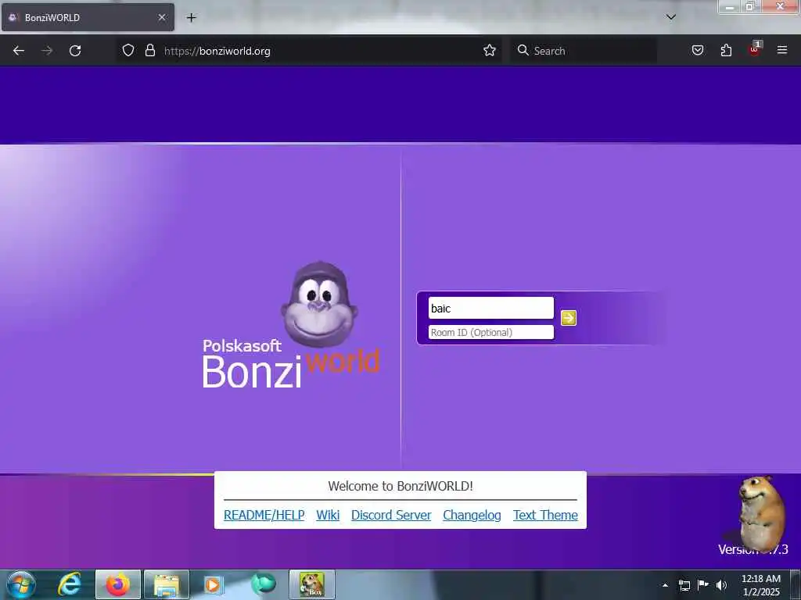Open the Action Center flag icon

point(703,584)
